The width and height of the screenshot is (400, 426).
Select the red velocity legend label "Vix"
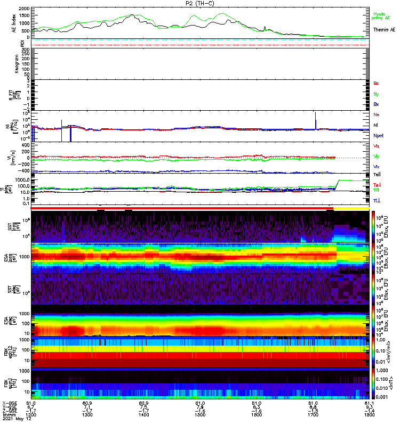point(377,146)
